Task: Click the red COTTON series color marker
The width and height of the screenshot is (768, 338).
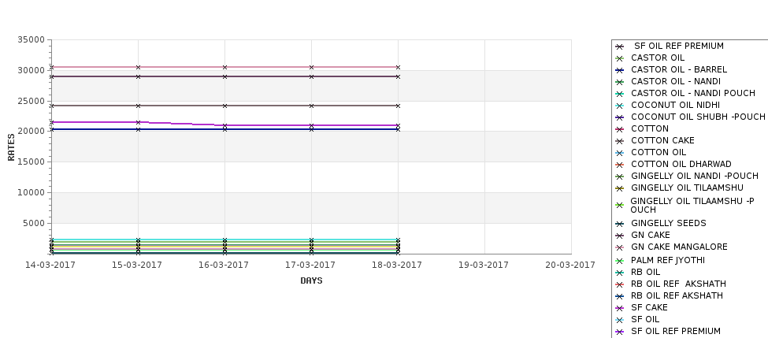Action: 620,129
